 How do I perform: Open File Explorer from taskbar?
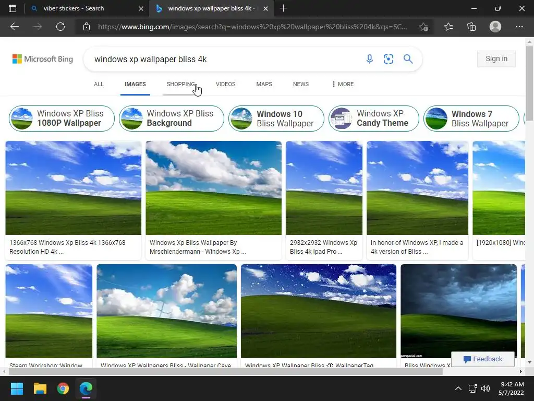(40, 388)
